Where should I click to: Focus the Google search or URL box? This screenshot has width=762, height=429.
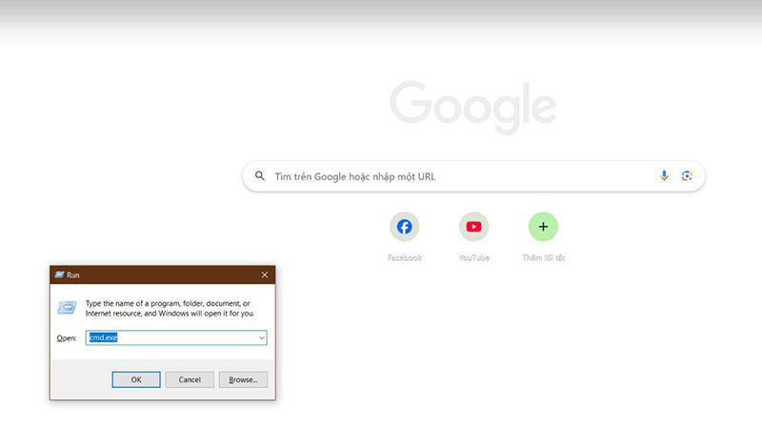[457, 176]
